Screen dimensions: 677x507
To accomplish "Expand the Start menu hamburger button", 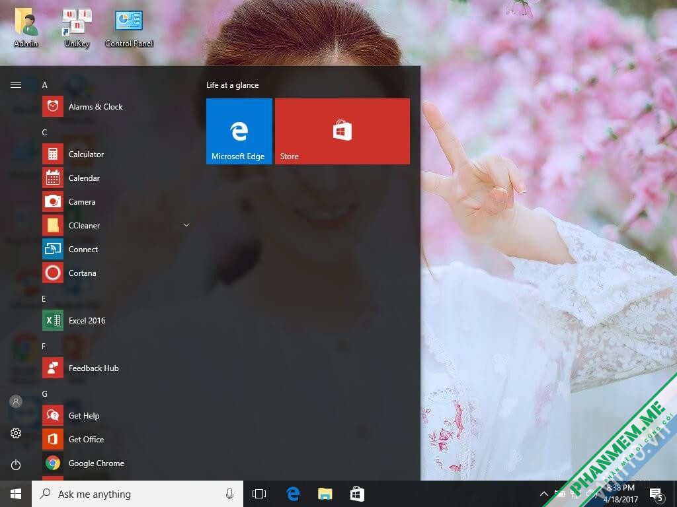I will pos(16,84).
